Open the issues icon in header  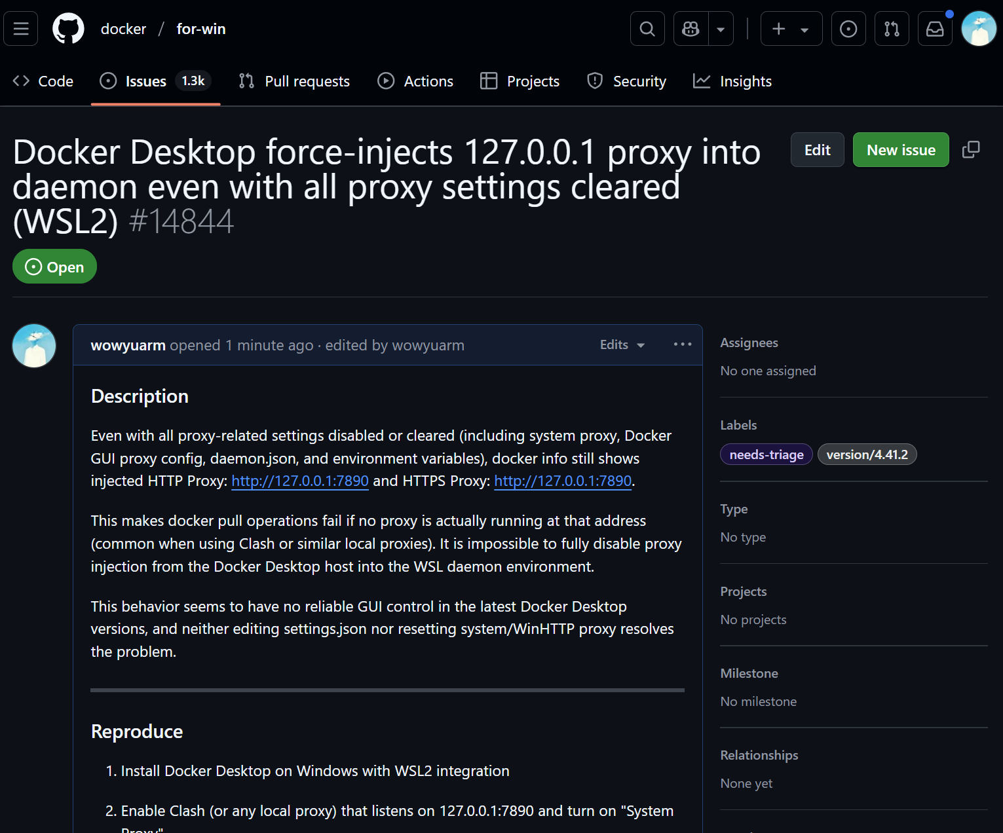click(x=848, y=29)
